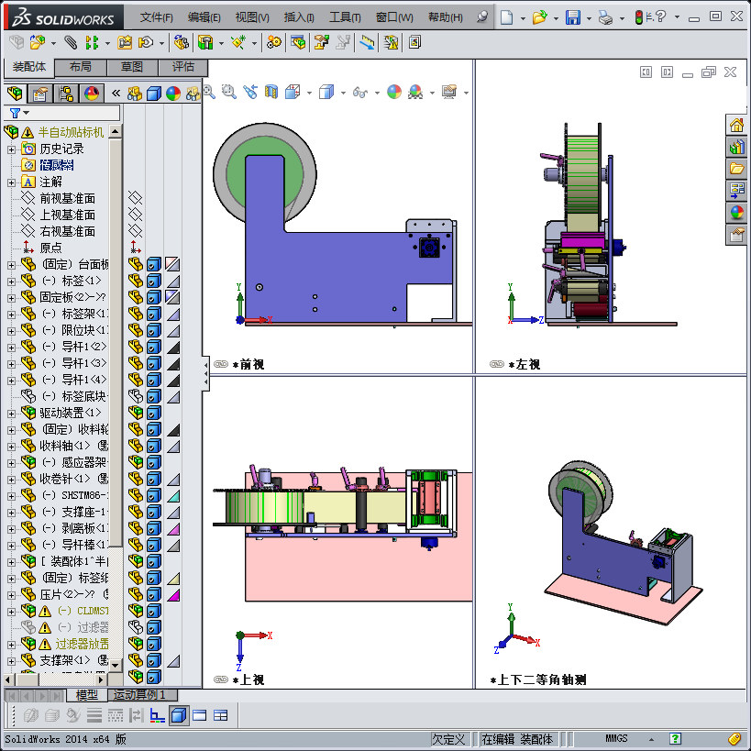Click the *左视 viewport label
751x751 pixels.
(525, 365)
